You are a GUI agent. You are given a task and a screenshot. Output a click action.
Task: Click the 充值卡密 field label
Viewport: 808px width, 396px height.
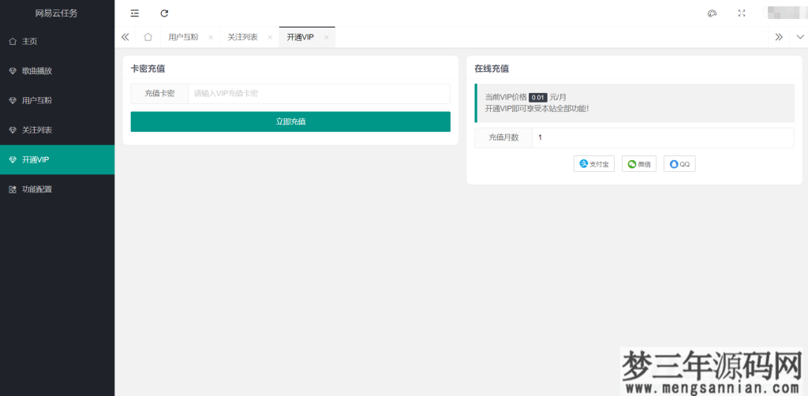tap(159, 94)
